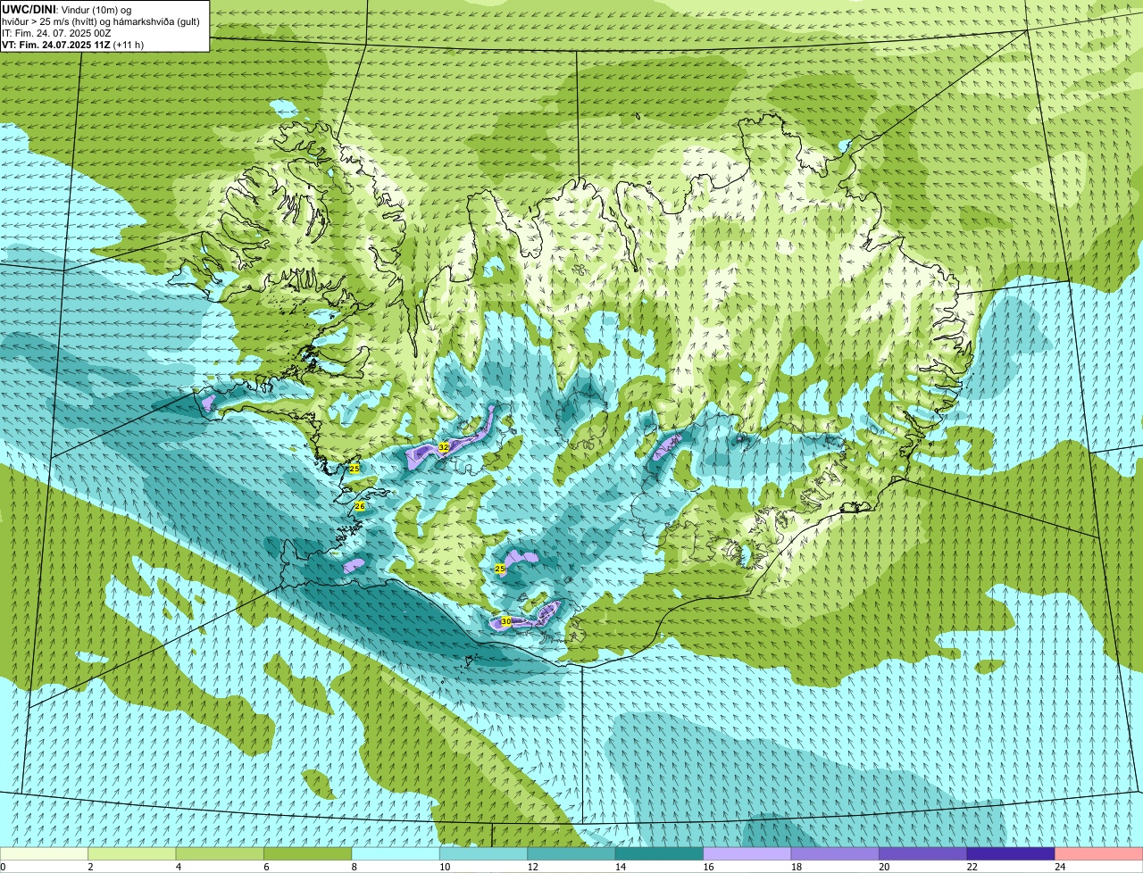Pick the 10–12 m/s turquoise legend swatch
The image size is (1143, 873).
483,853
